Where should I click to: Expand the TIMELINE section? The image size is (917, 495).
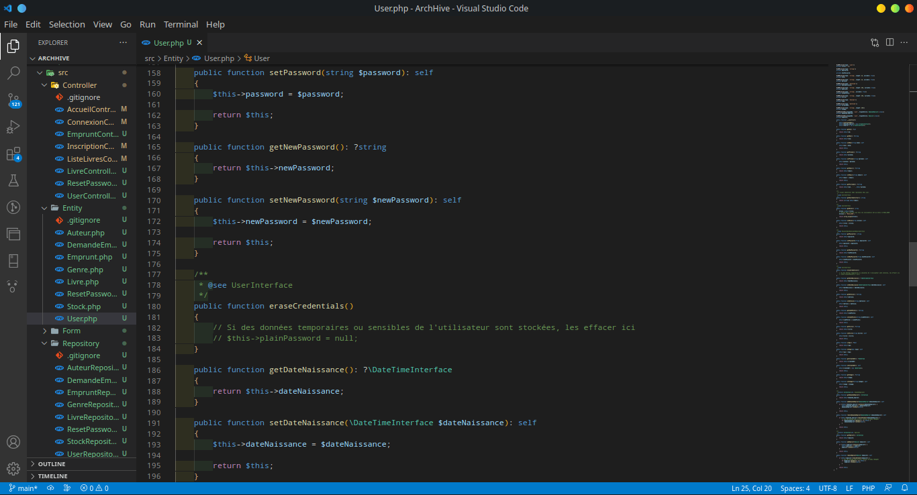pyautogui.click(x=52, y=476)
